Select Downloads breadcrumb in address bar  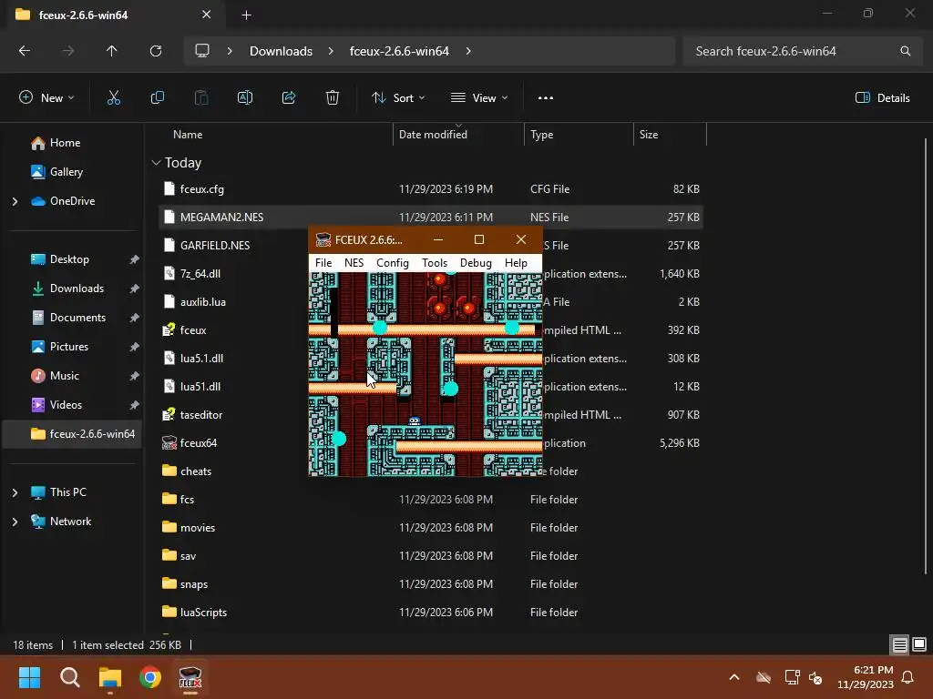tap(281, 51)
